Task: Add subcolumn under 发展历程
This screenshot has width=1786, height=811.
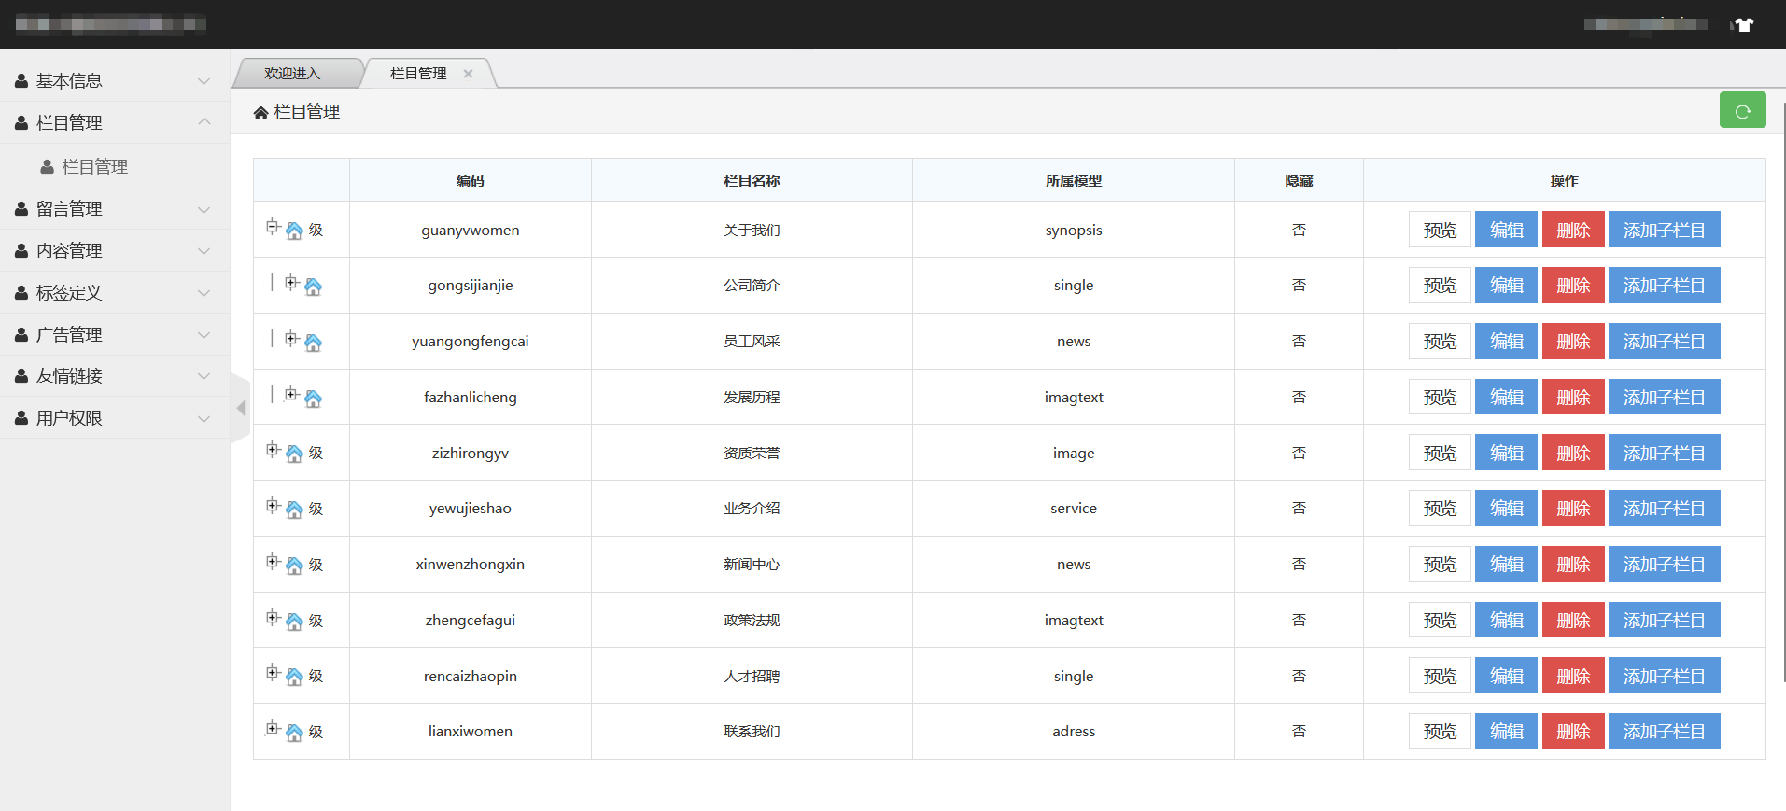Action: click(1664, 398)
